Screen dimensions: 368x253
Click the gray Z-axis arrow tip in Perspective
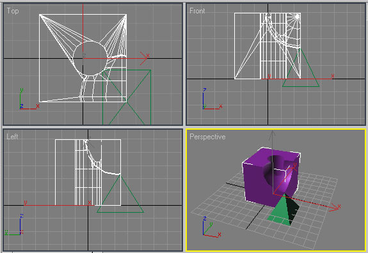coord(272,133)
